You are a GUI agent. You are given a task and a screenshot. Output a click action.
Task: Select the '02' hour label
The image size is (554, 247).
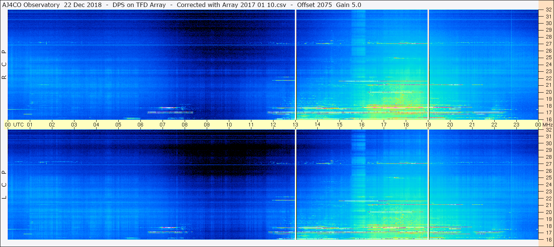coord(52,125)
